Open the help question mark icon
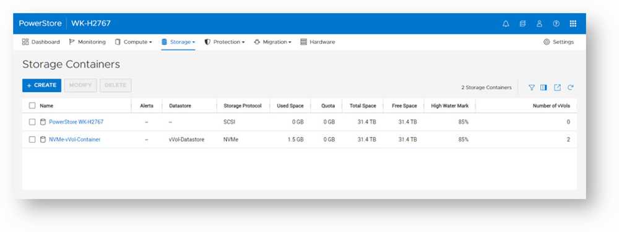 pyautogui.click(x=556, y=24)
